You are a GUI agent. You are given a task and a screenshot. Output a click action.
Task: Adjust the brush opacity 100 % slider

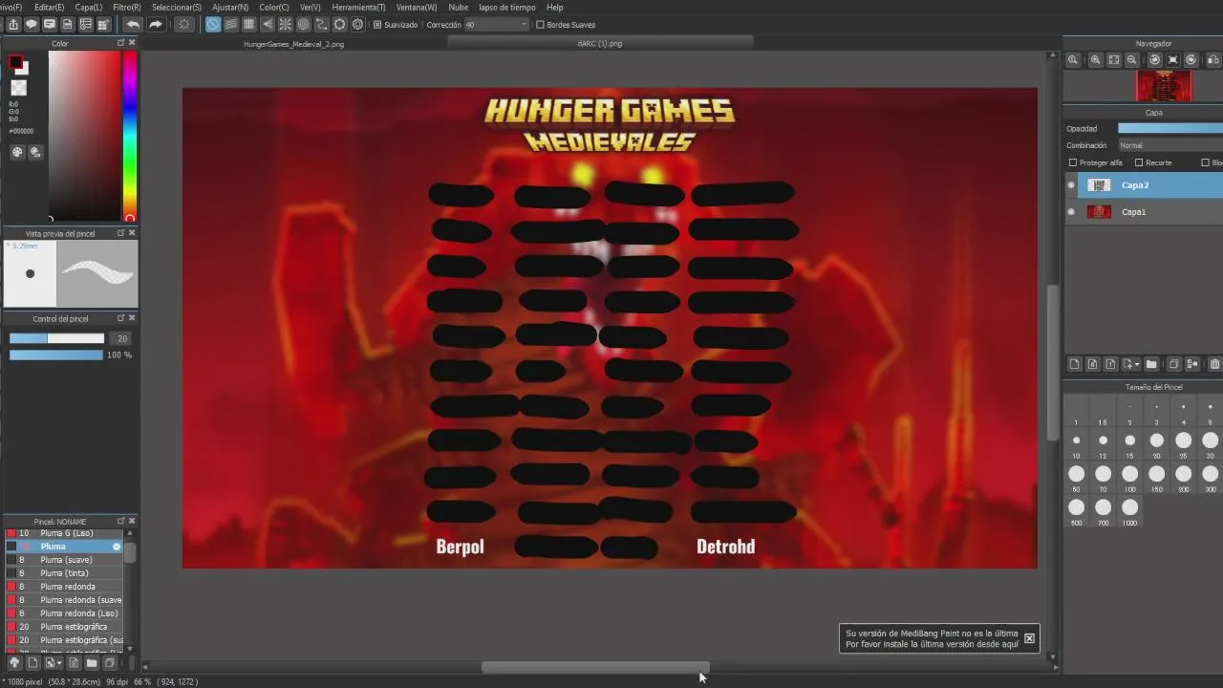(x=56, y=355)
